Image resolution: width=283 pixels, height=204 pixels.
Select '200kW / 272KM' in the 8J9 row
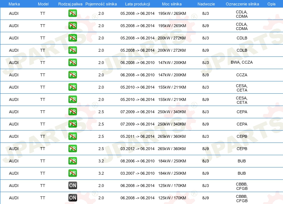point(172,50)
